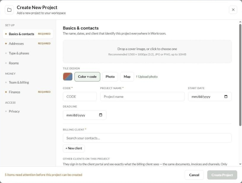Go to the Finance section
This screenshot has height=183, width=242.
[x=28, y=92]
